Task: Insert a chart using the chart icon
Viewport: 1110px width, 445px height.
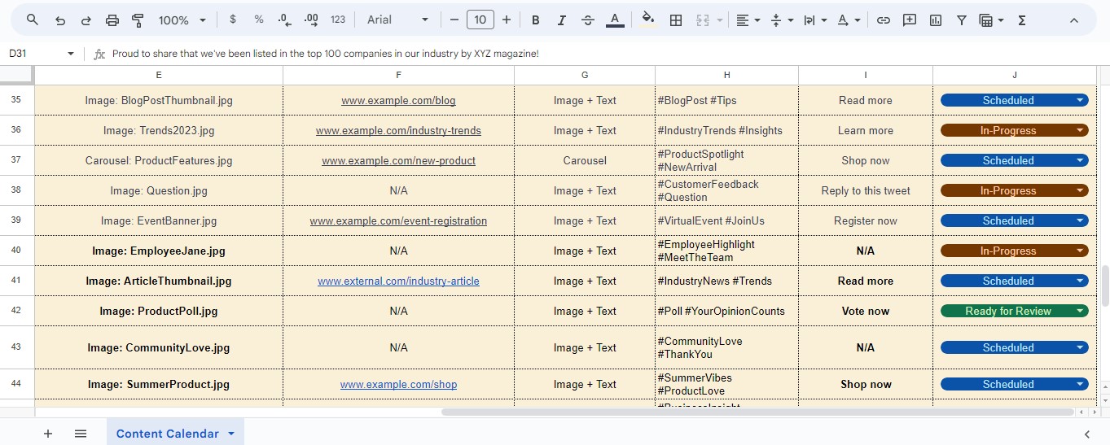Action: [936, 20]
